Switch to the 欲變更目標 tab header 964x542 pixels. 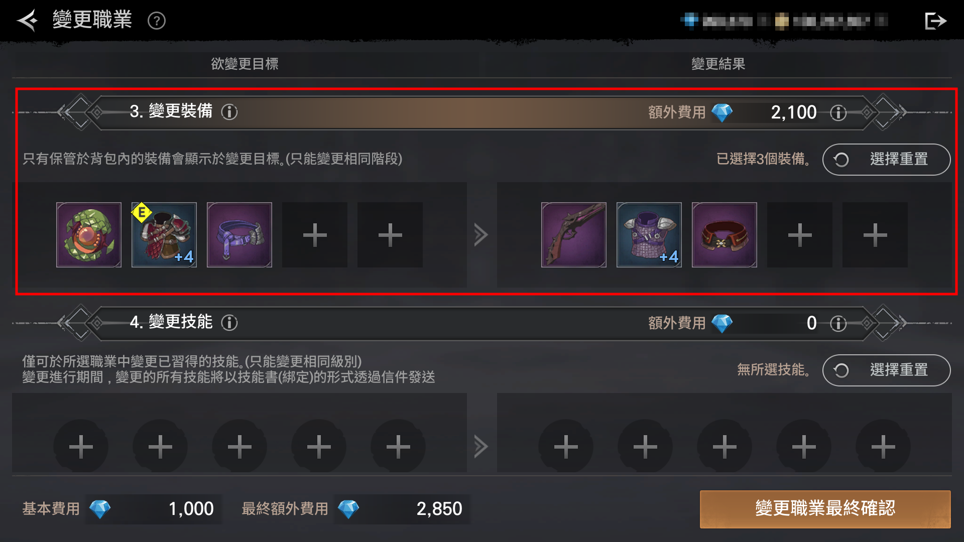click(x=245, y=64)
